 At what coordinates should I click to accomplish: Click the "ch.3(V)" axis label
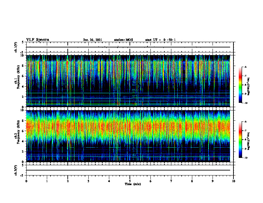point(16,170)
